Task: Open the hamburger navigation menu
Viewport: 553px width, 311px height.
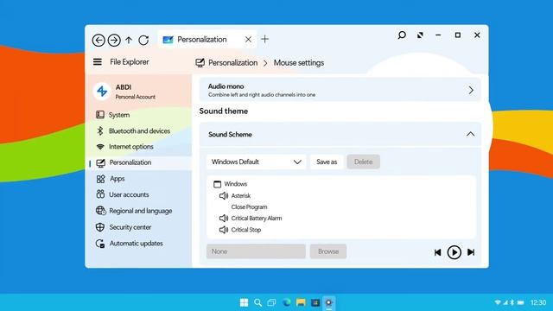Action: coord(98,62)
